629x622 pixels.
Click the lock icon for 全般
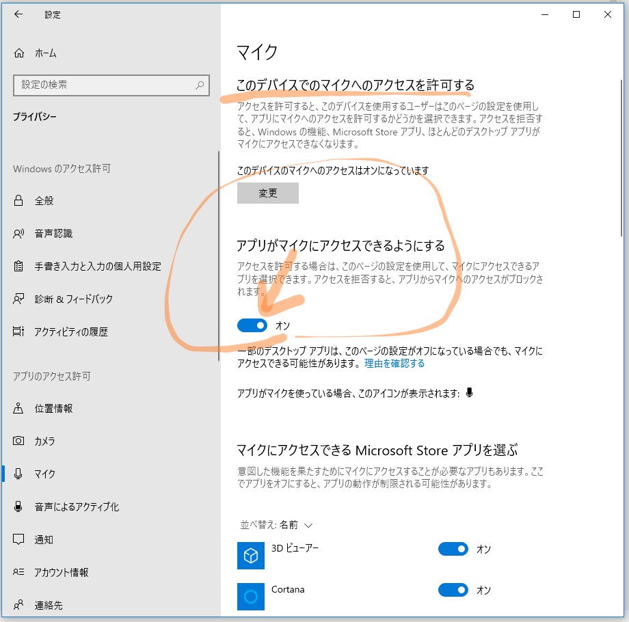[18, 200]
